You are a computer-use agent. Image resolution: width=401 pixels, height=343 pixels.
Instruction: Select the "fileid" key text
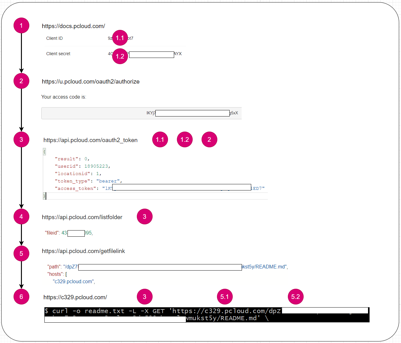pyautogui.click(x=51, y=233)
